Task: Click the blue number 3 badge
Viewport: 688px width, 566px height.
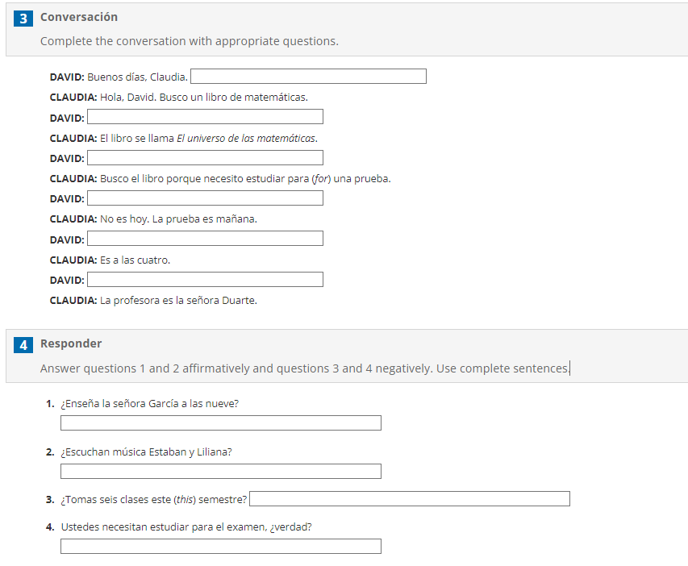Action: point(23,19)
